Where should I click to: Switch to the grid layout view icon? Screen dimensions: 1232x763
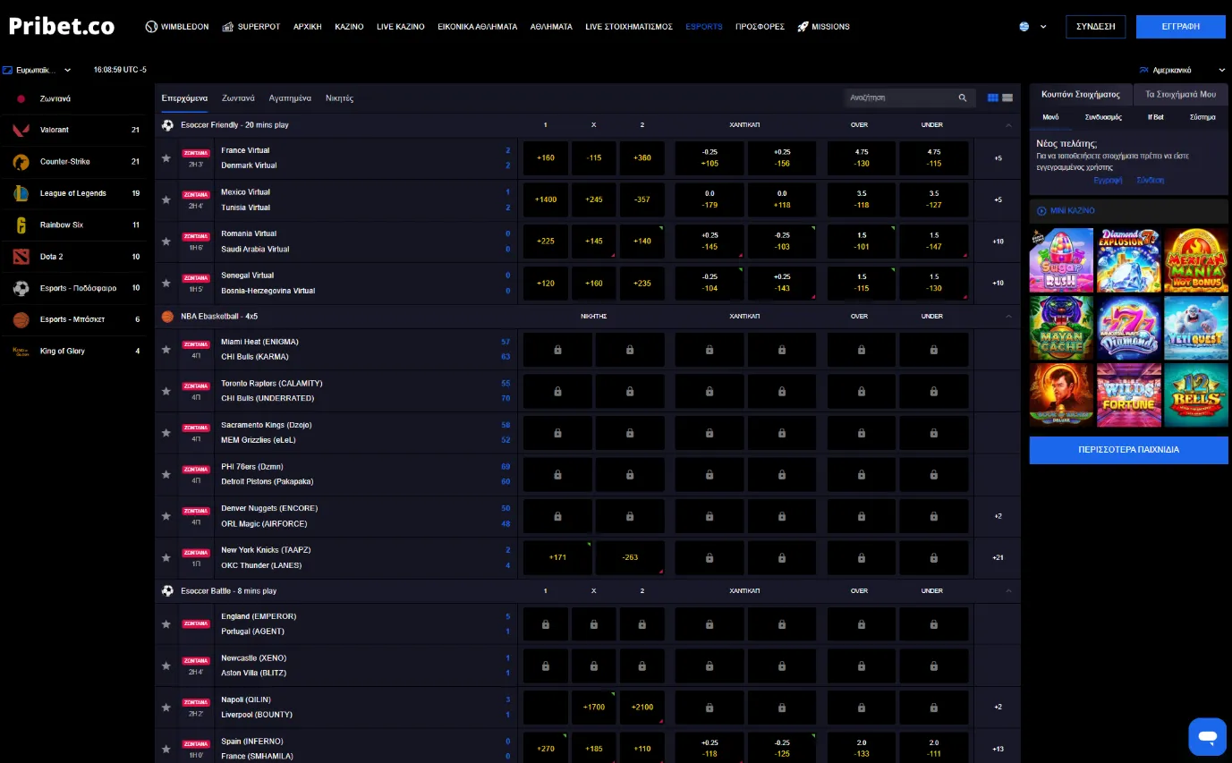993,97
